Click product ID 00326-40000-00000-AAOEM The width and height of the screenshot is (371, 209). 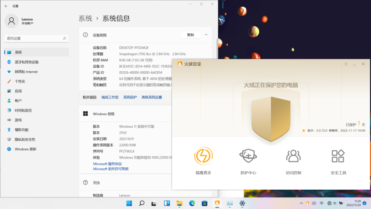(x=141, y=73)
